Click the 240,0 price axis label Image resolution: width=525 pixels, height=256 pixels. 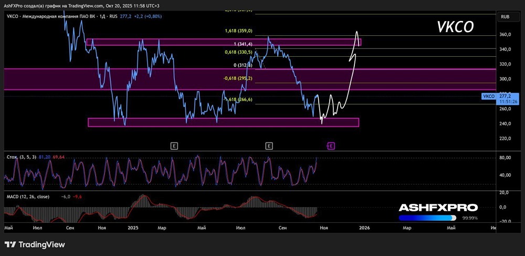coord(505,124)
